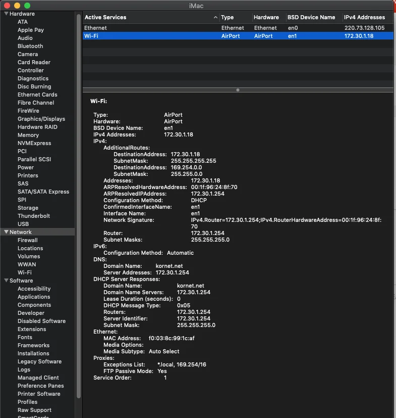Screen dimensions: 396x418
Task: Select Installations under Software
Action: [33, 353]
